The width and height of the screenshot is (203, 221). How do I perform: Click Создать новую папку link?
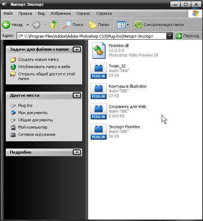[x=38, y=59]
